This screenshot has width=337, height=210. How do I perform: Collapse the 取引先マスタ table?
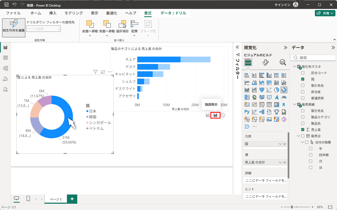point(295,66)
